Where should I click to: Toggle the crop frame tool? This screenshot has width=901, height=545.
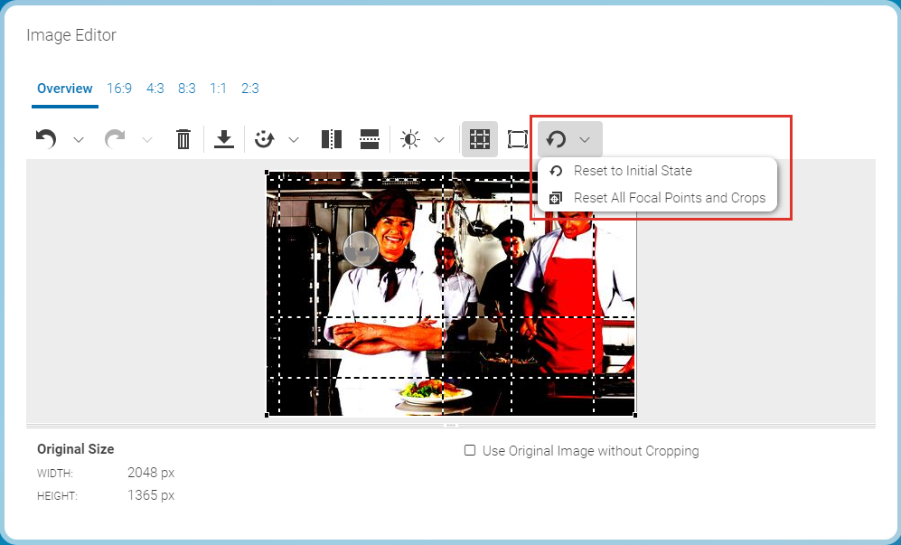(517, 139)
